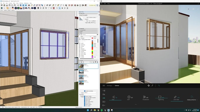Toggle the Shadow Settings property checkbox
Viewport: 200px width, 112px height.
coord(85,104)
